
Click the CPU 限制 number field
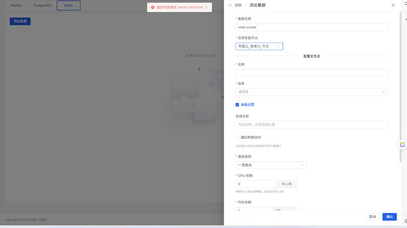click(256, 184)
